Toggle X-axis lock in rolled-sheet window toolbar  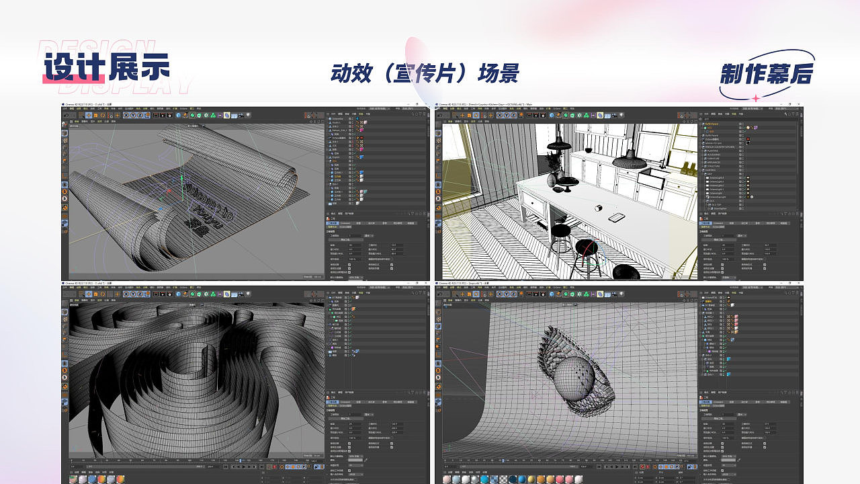pos(126,115)
